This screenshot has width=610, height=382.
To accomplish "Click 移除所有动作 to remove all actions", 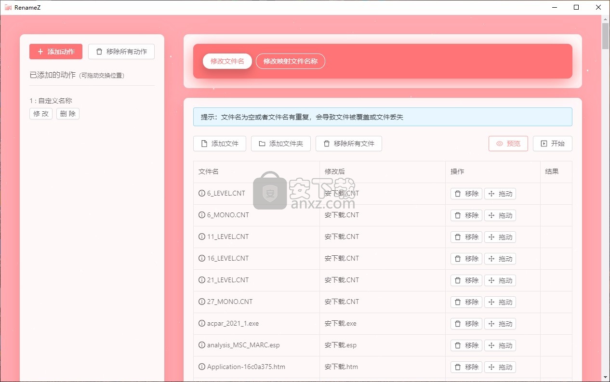I will (x=121, y=52).
